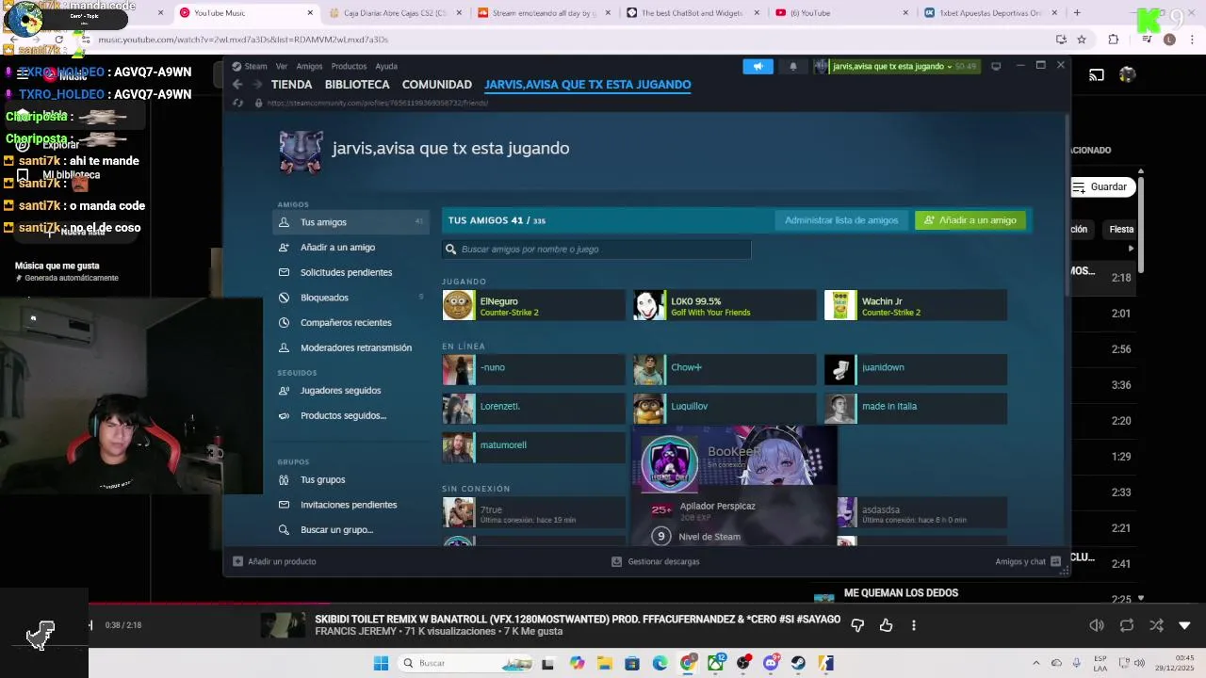The height and width of the screenshot is (678, 1206).
Task: Open JARVIS,AVISA QUE TX ESTA JUGANDO profile tab
Action: pyautogui.click(x=588, y=85)
